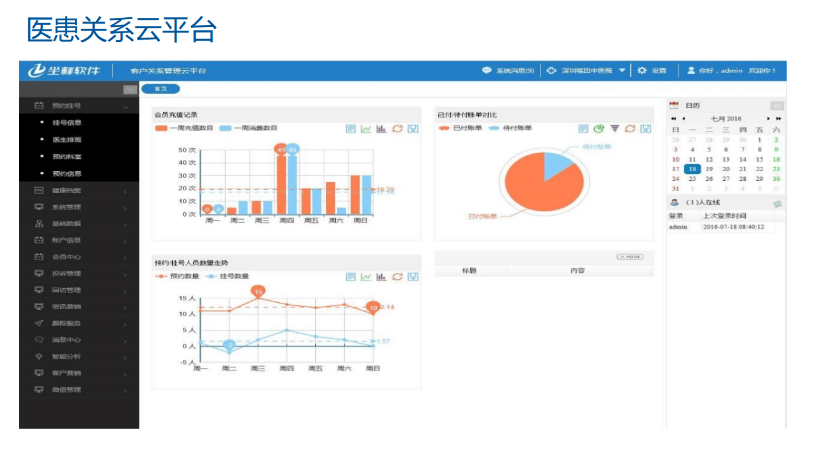Image resolution: width=818 pixels, height=460 pixels.
Task: Switch 已付/待付账单对比 chart to funnel type
Action: click(615, 128)
